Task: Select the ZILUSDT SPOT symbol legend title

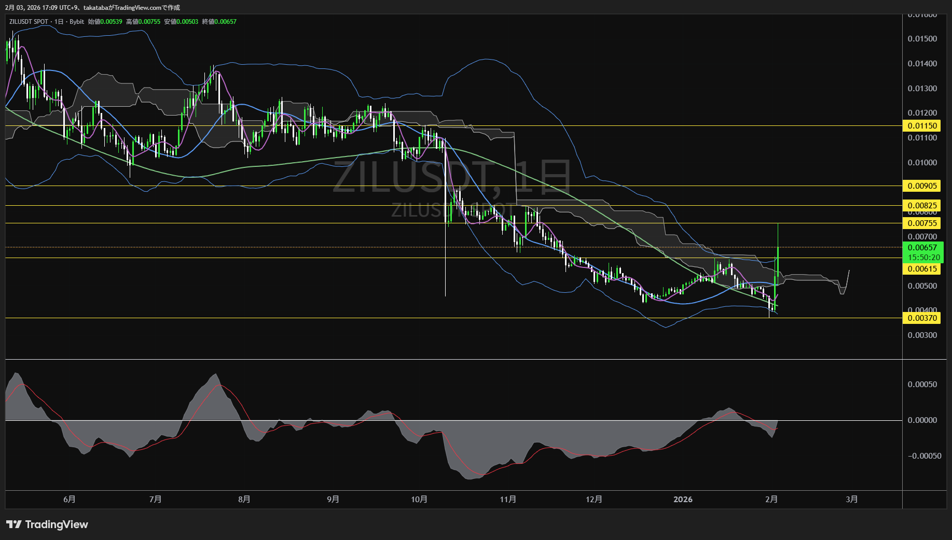Action: 46,22
